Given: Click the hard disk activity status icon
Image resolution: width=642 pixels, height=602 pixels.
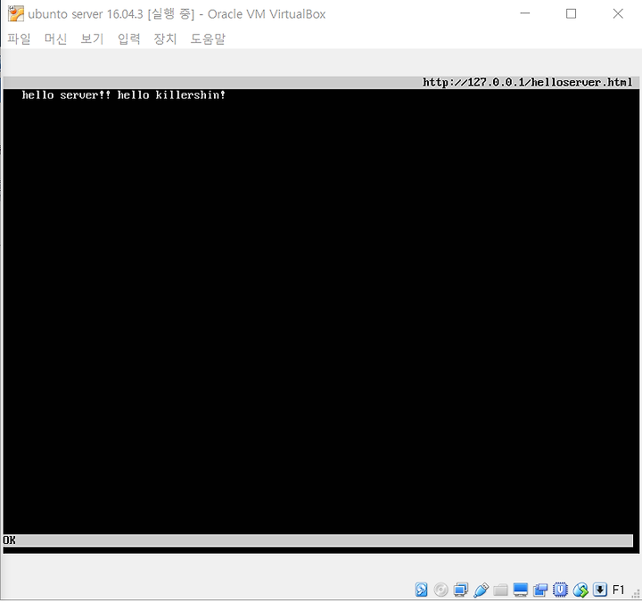Looking at the screenshot, I should click(421, 590).
